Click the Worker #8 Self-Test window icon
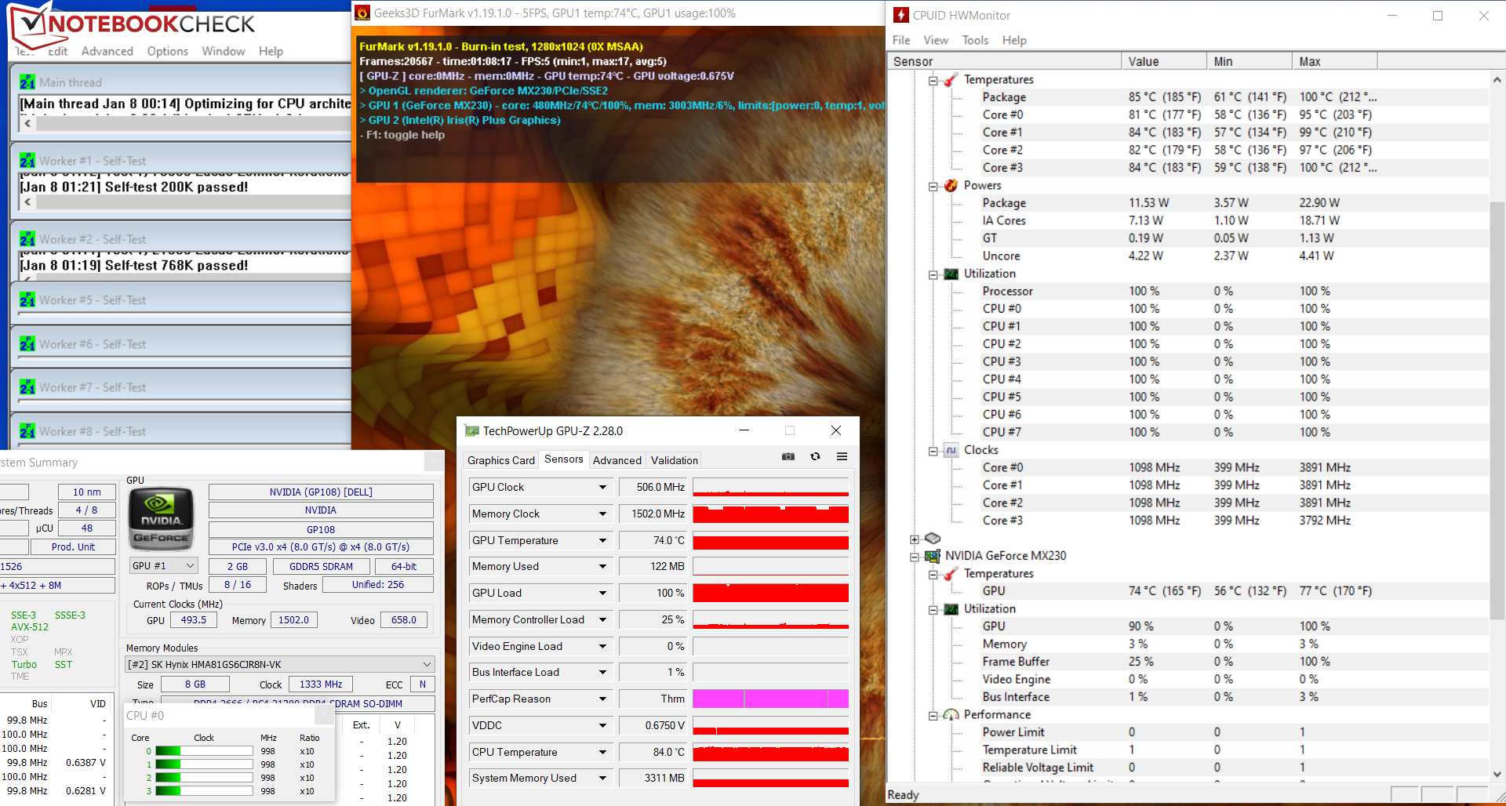Image resolution: width=1506 pixels, height=806 pixels. [x=27, y=431]
